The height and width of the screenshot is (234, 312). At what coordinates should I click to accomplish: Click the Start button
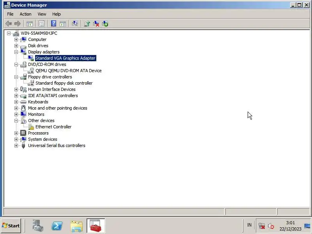tap(11, 226)
